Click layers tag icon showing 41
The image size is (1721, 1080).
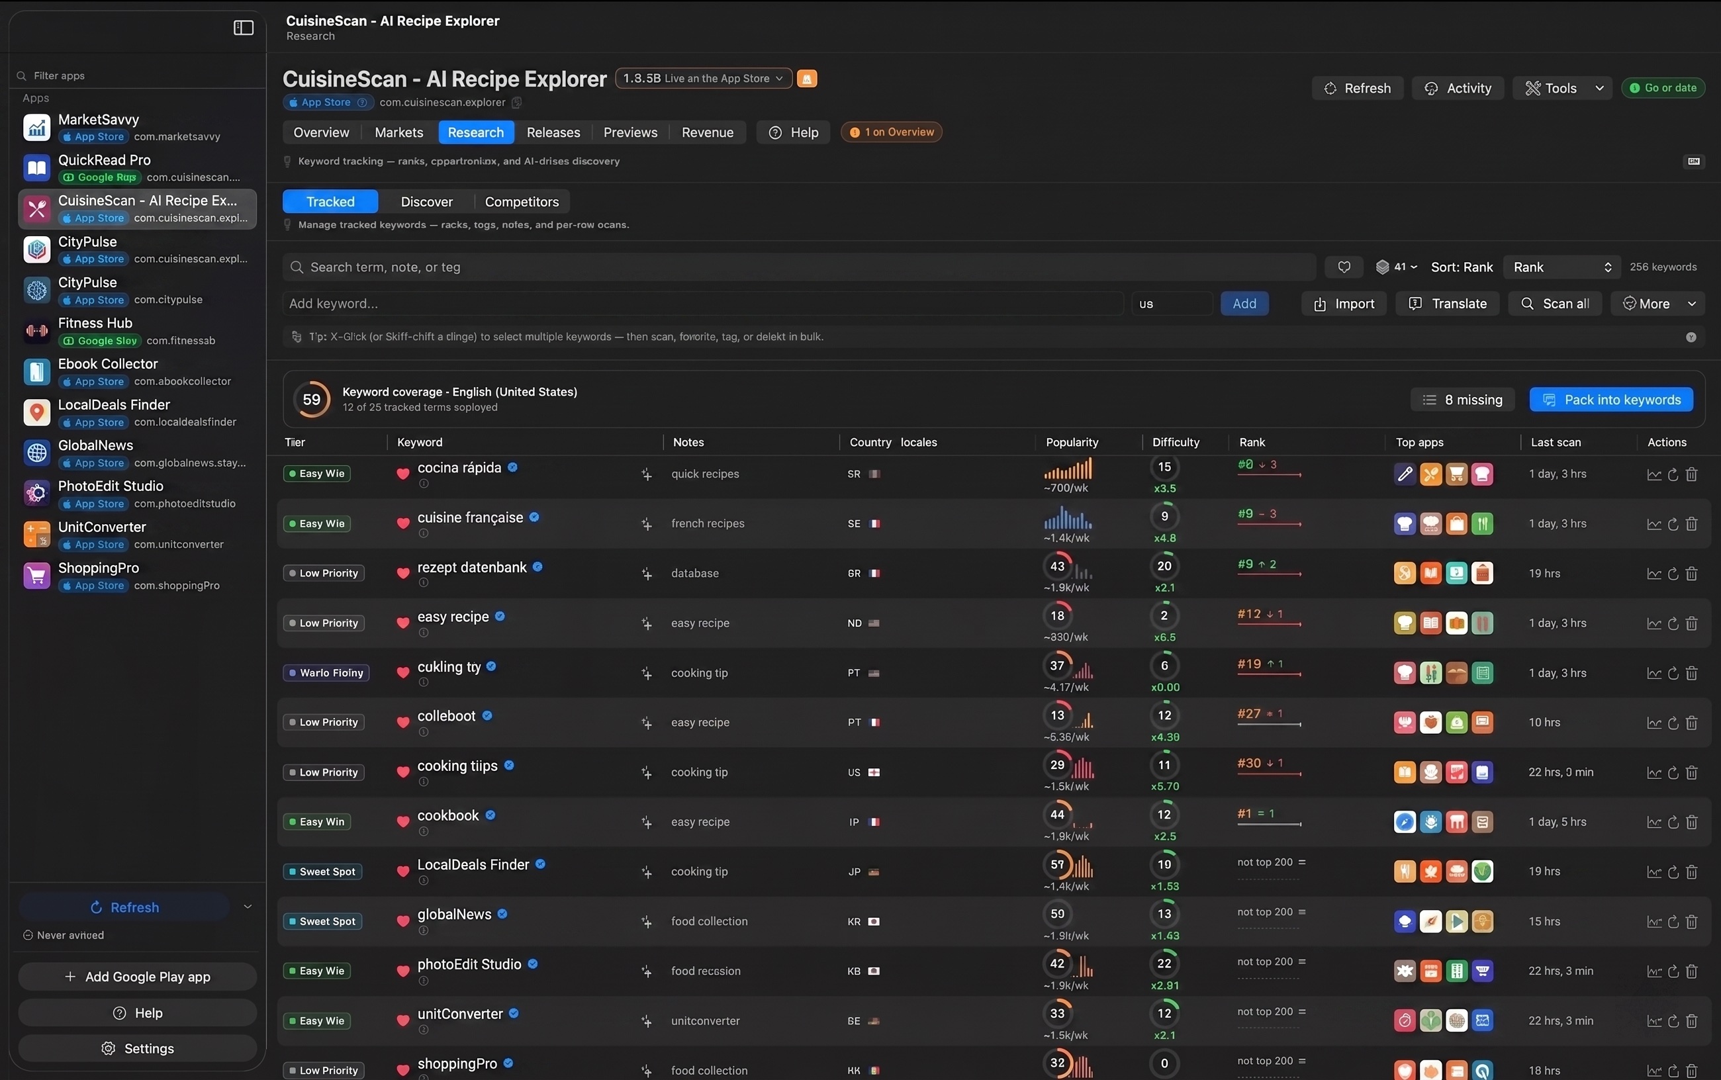click(1382, 267)
